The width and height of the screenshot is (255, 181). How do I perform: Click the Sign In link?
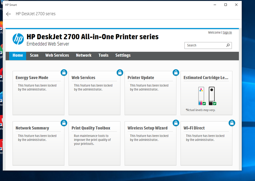click(x=227, y=33)
